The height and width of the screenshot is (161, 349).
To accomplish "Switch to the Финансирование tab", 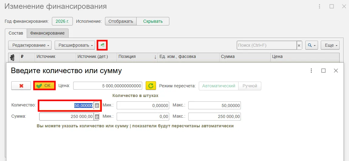I will point(47,33).
